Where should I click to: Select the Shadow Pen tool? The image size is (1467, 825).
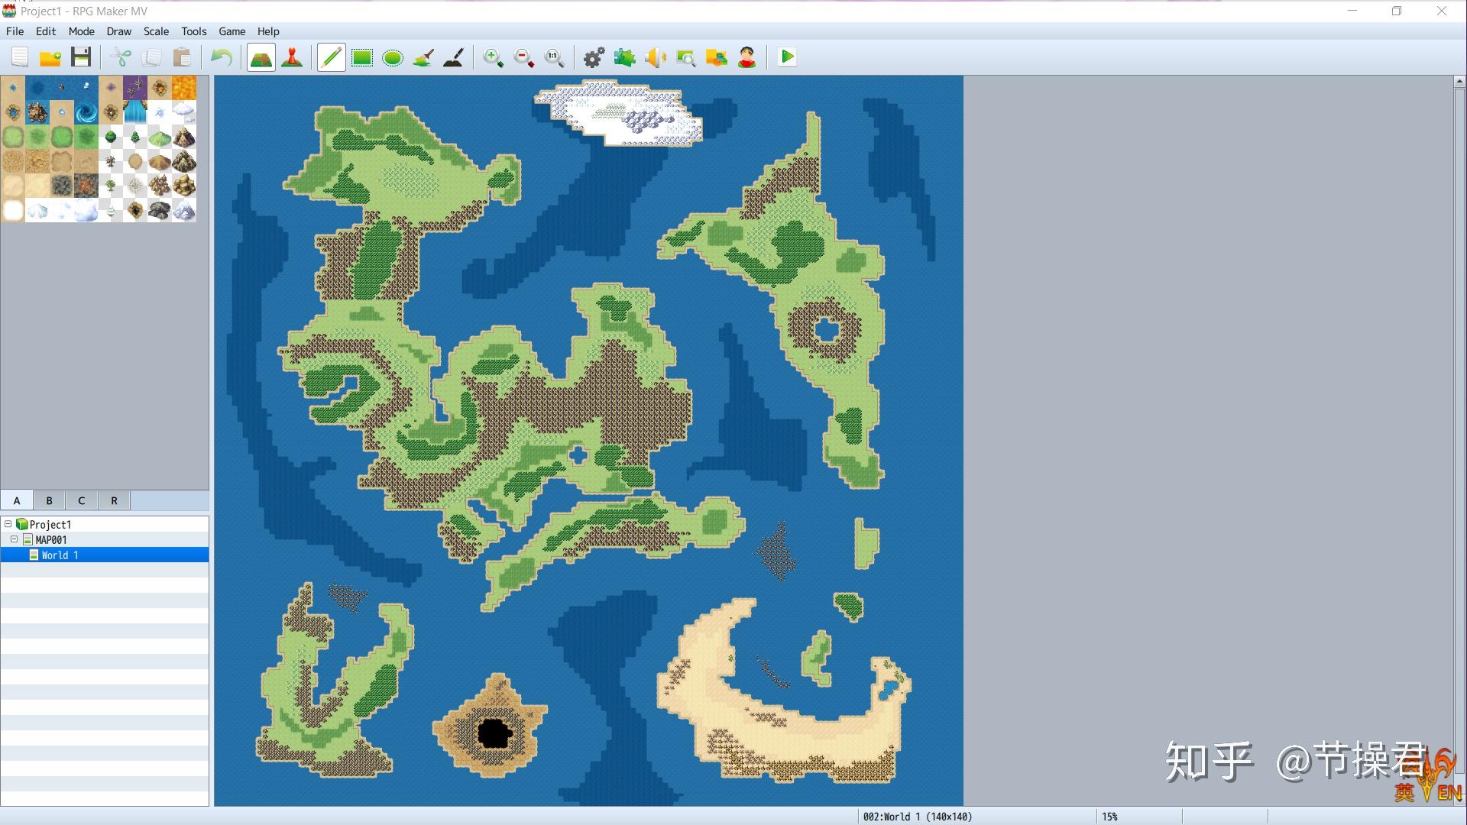click(x=453, y=57)
